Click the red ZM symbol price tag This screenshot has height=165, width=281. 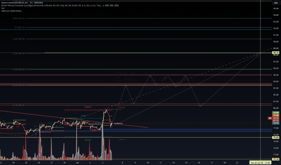click(x=270, y=118)
